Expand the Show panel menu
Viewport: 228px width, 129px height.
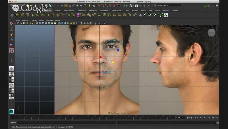[x=41, y=20]
